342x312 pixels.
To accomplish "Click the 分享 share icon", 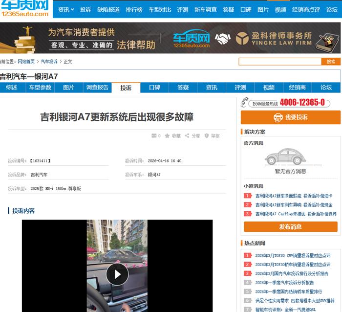I will (187, 136).
